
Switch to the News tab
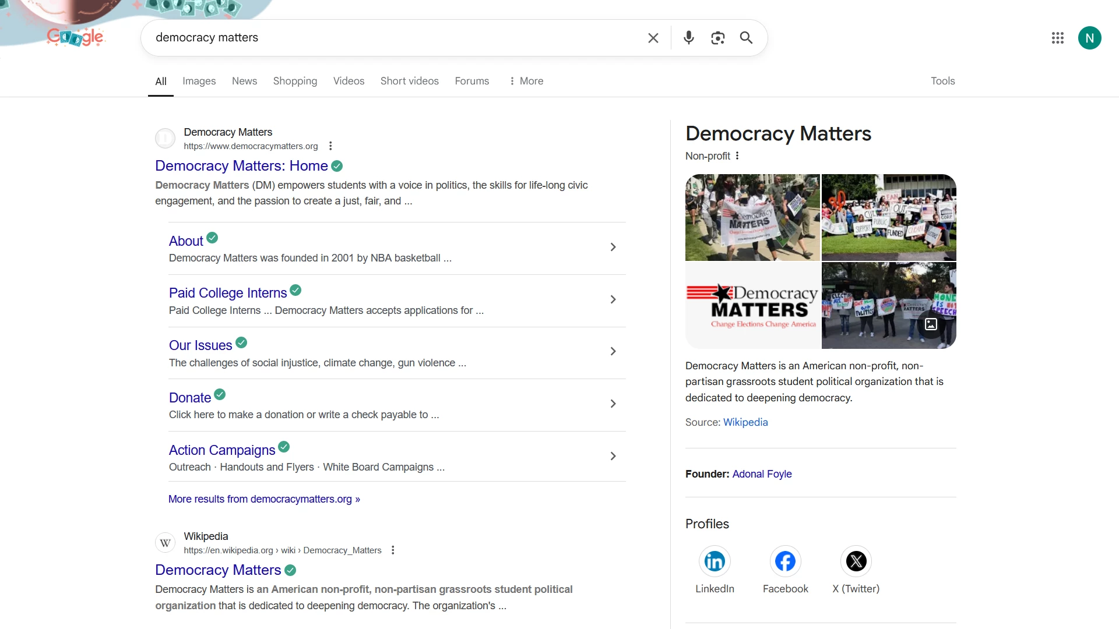[x=244, y=81]
